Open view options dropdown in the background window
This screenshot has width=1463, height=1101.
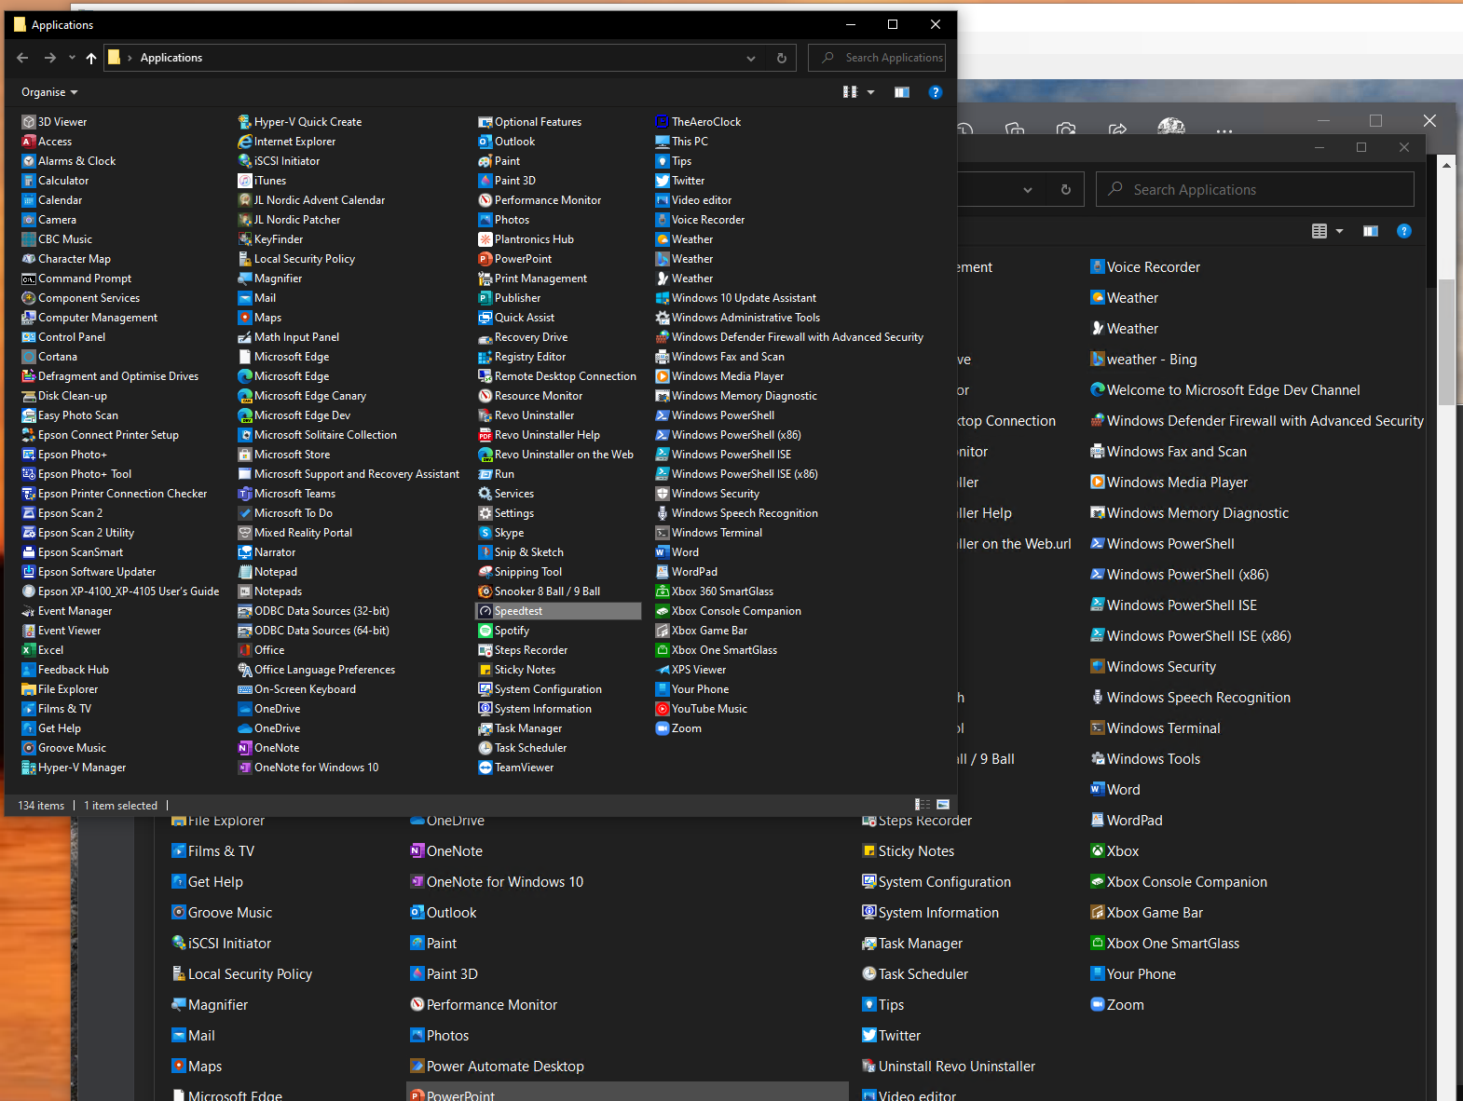pos(1340,231)
